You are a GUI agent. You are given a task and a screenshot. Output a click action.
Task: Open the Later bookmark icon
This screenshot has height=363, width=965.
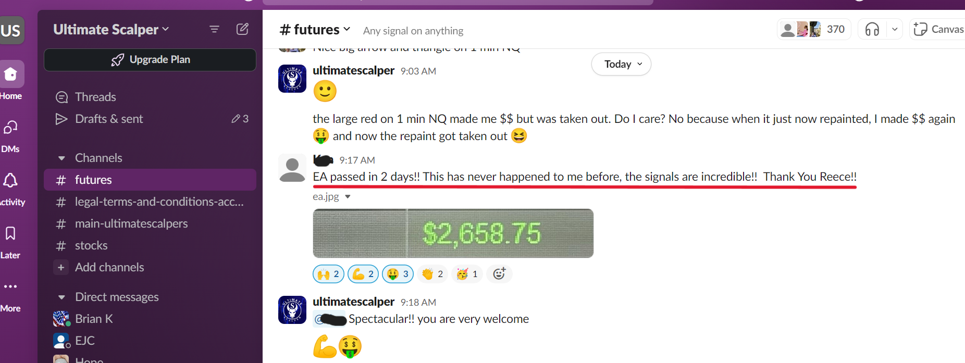click(x=10, y=241)
